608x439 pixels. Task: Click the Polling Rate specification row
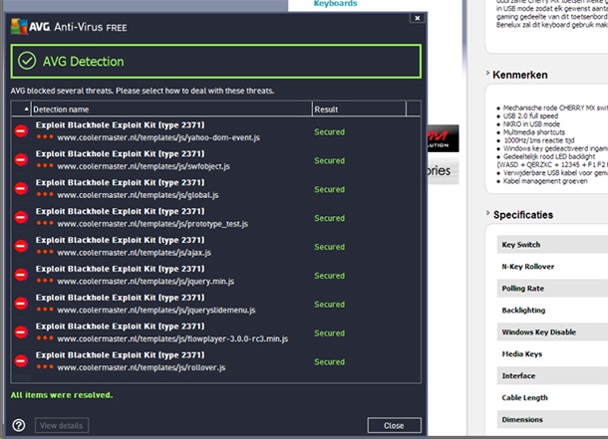(552, 289)
